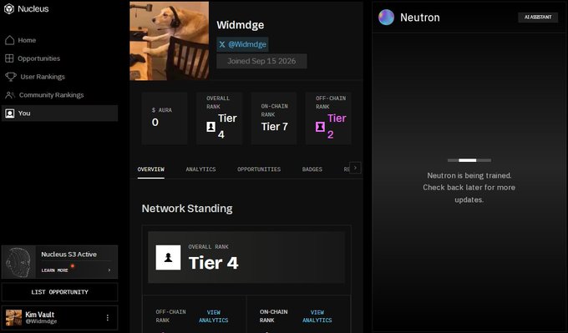
Task: Show more tabs with the right chevron
Action: (x=355, y=168)
